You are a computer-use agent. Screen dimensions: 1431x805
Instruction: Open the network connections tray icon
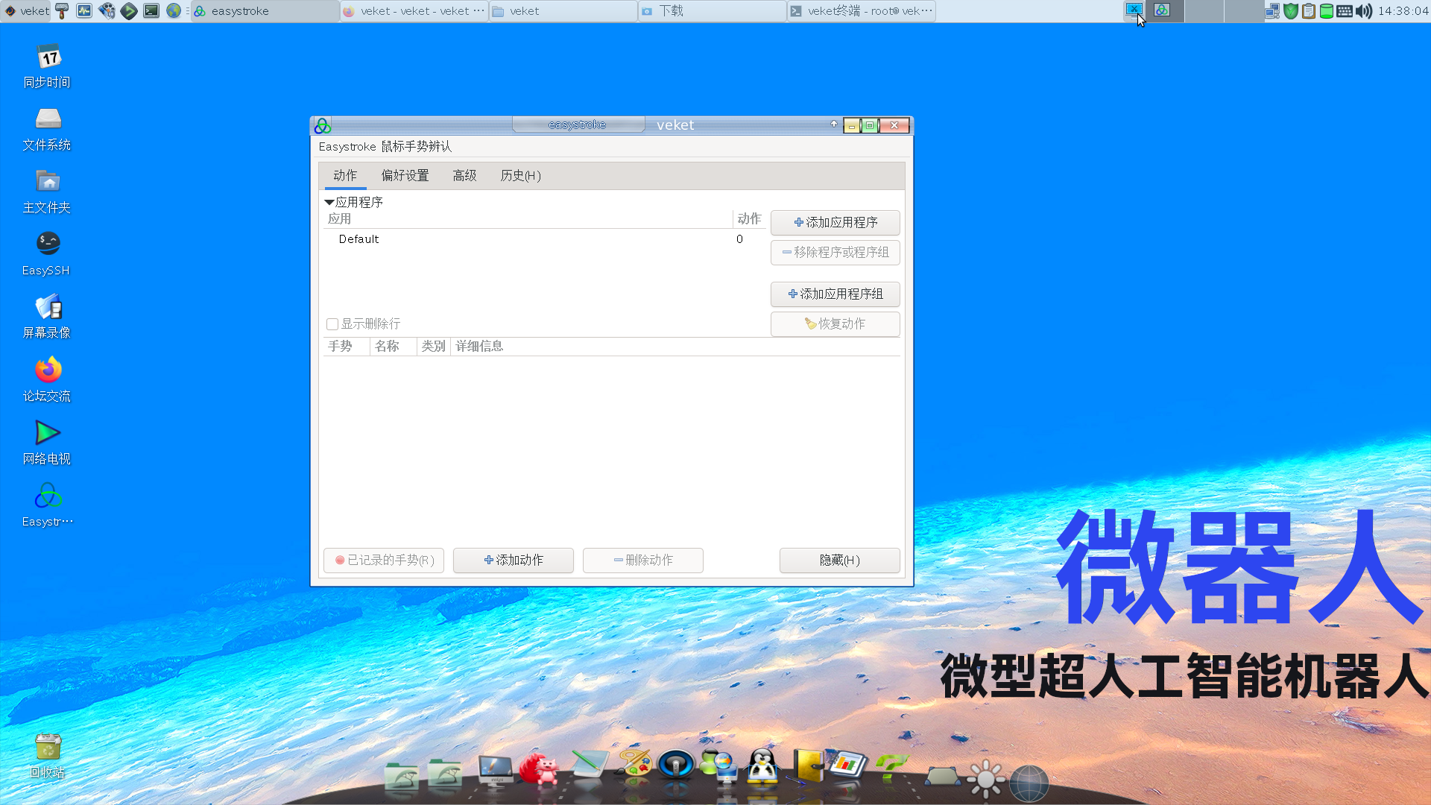tap(1272, 10)
